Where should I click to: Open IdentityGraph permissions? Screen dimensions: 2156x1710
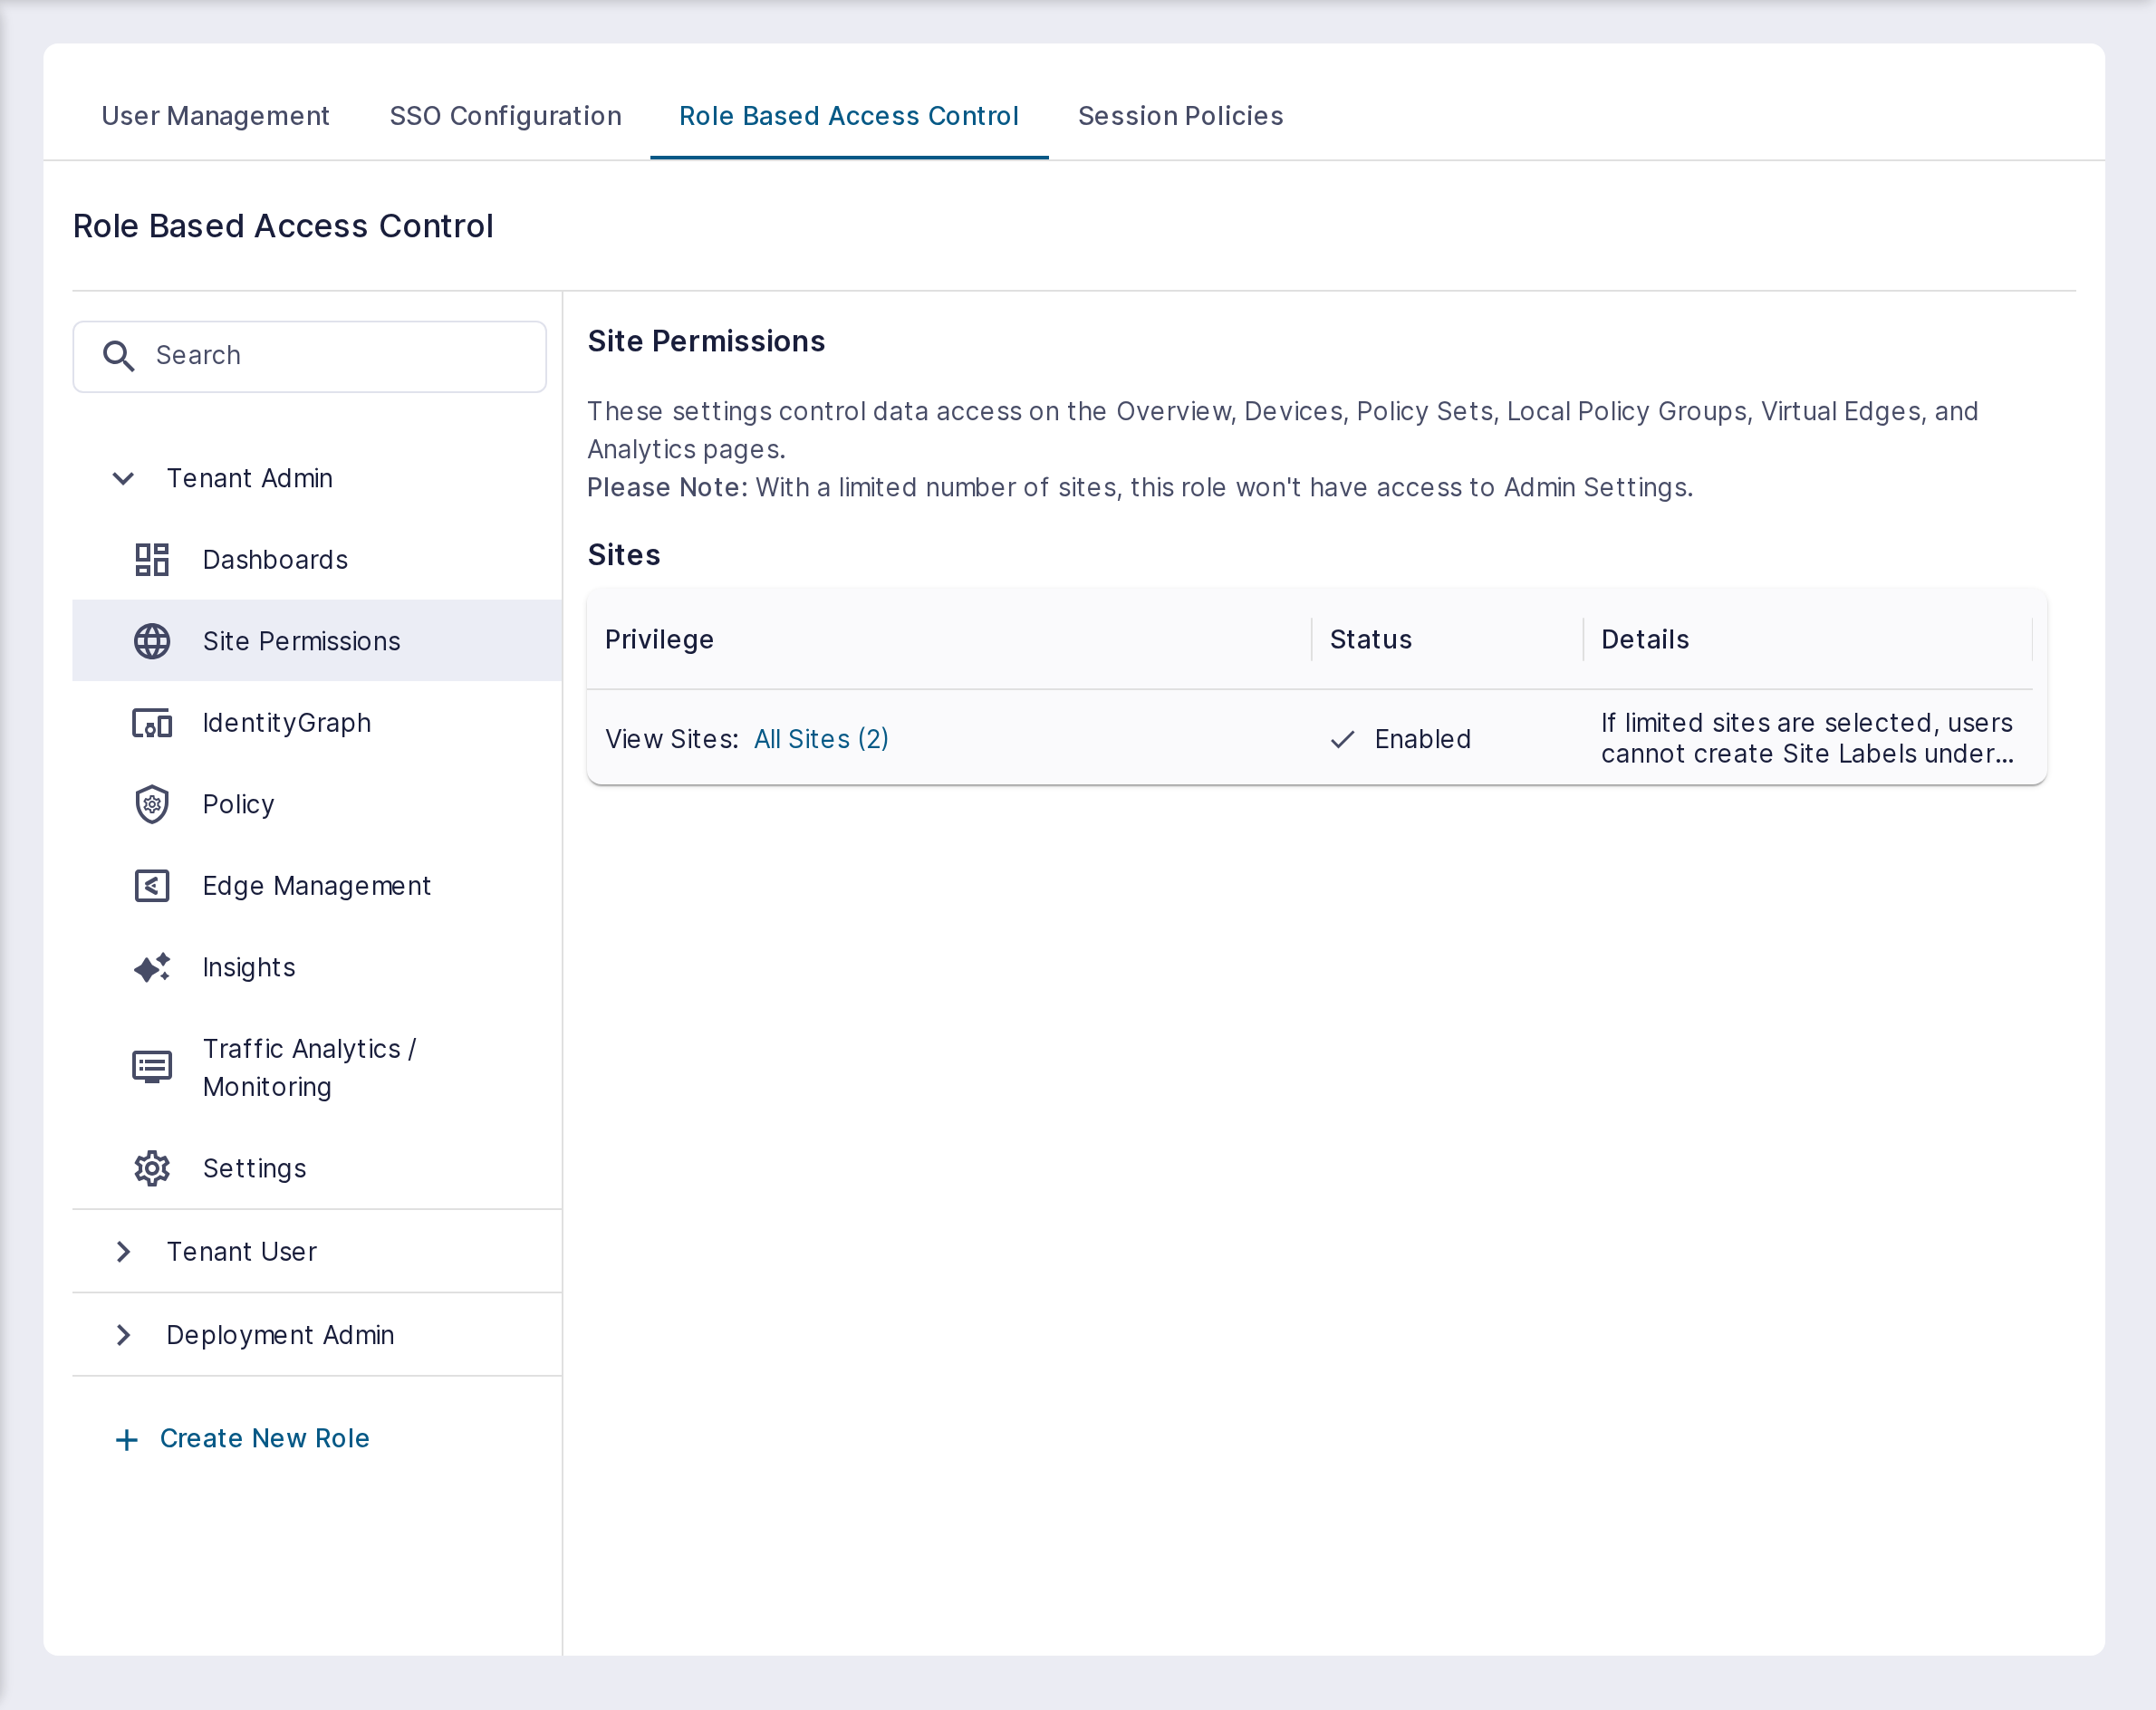coord(317,723)
